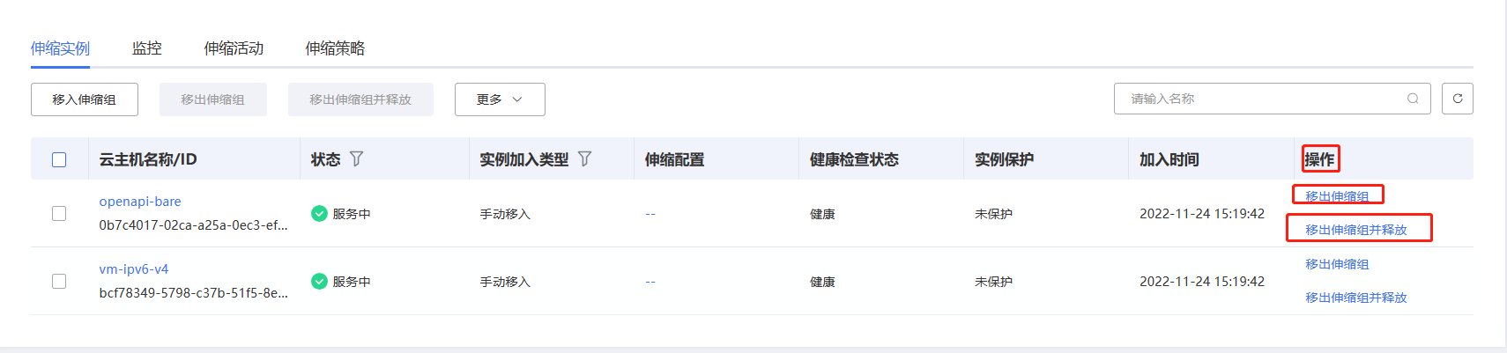
Task: Select the vm-ipv6-v4 row checkbox
Action: 59,281
